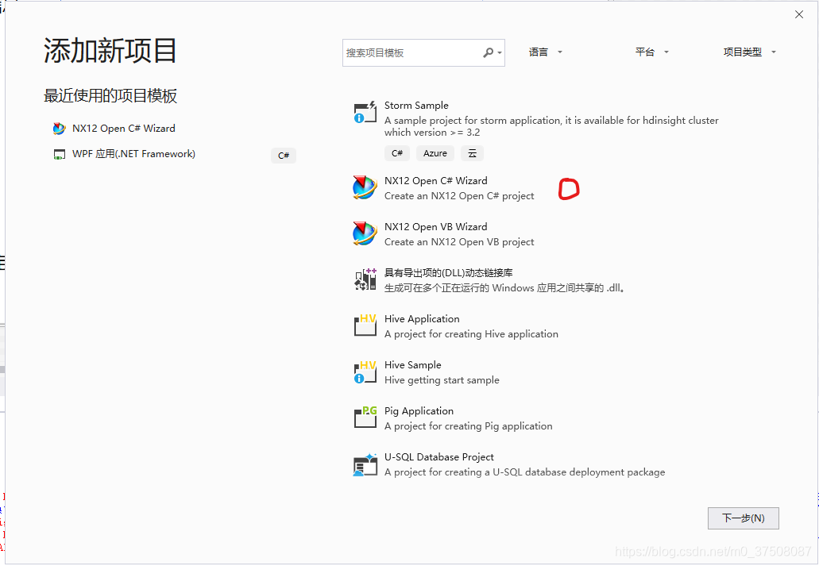
Task: Click the Hive Sample template icon
Action: [365, 372]
